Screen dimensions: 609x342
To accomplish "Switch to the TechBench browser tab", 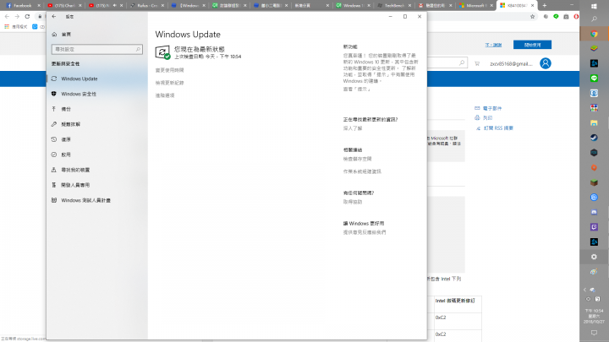I will click(x=393, y=5).
